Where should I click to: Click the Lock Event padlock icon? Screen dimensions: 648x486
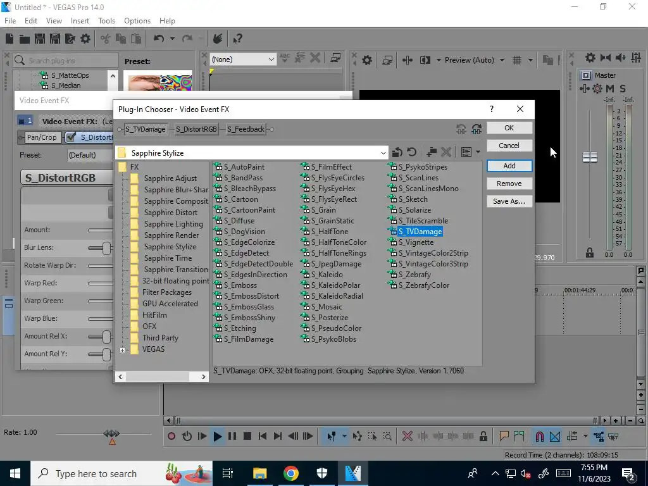[x=483, y=436]
